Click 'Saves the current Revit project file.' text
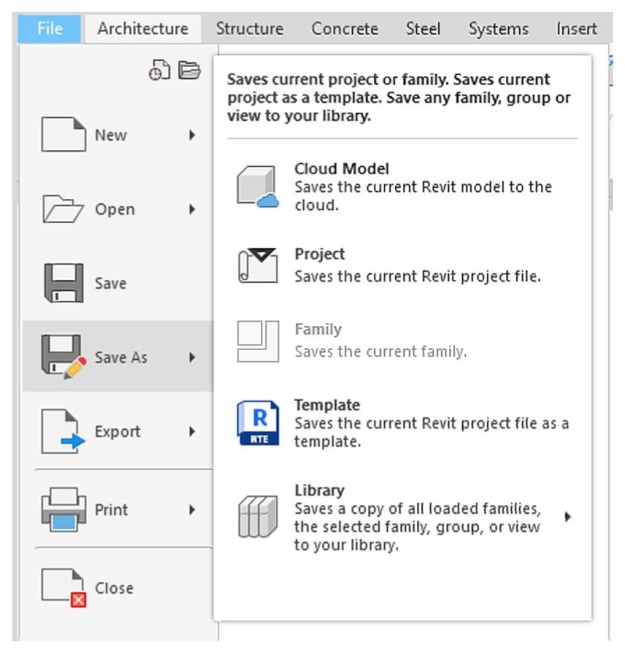This screenshot has width=625, height=653. 418,276
